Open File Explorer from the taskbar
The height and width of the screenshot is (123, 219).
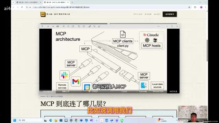point(56,120)
